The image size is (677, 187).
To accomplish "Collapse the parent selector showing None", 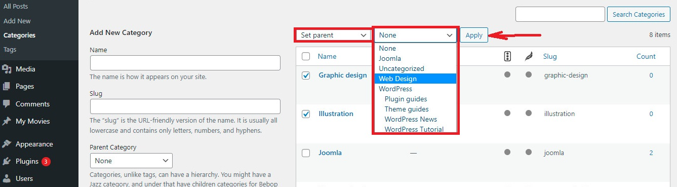I will (416, 35).
